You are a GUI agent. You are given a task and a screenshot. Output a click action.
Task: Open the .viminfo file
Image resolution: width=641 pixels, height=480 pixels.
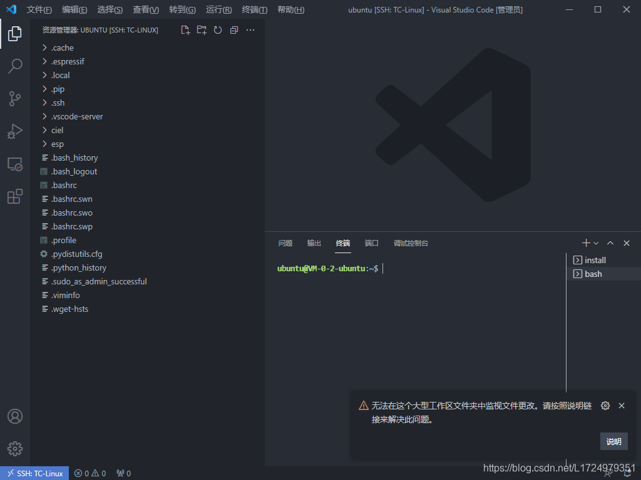148,295
